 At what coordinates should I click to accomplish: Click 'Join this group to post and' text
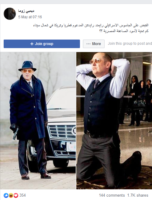(130, 44)
